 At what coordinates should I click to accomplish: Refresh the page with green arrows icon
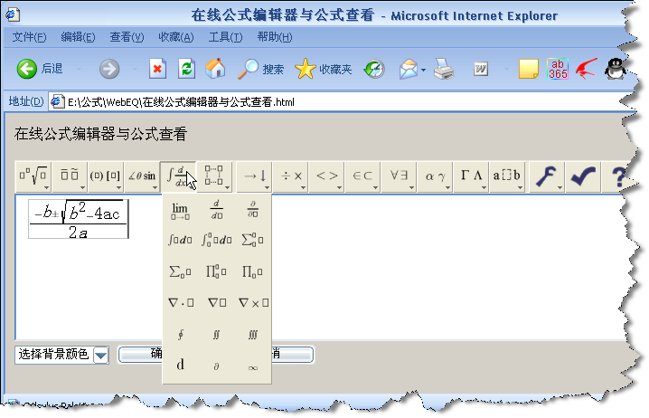[187, 69]
